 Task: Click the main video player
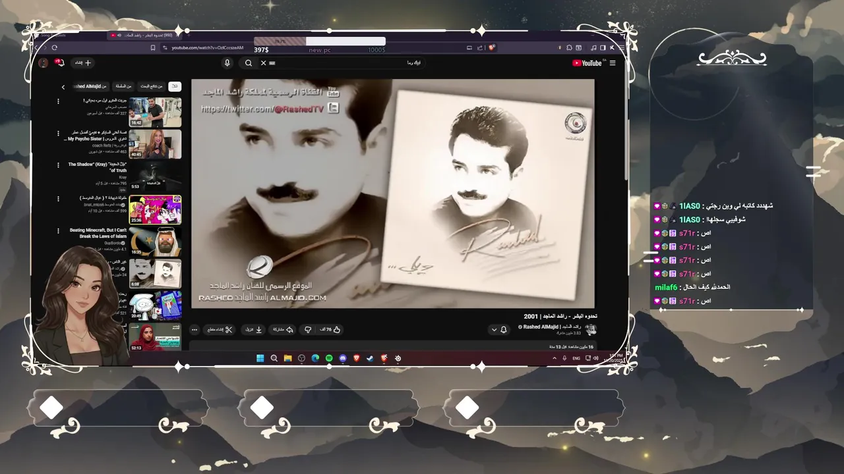(x=393, y=194)
